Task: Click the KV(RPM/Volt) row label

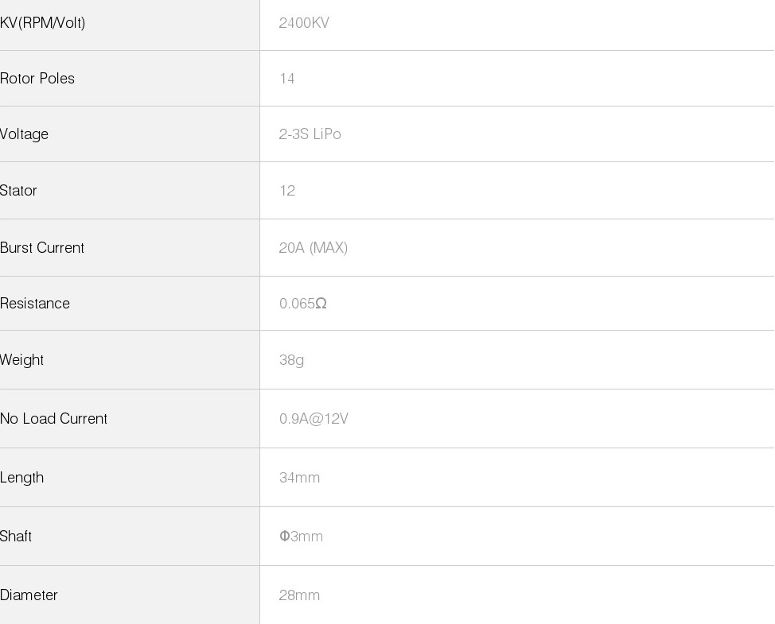Action: point(43,23)
